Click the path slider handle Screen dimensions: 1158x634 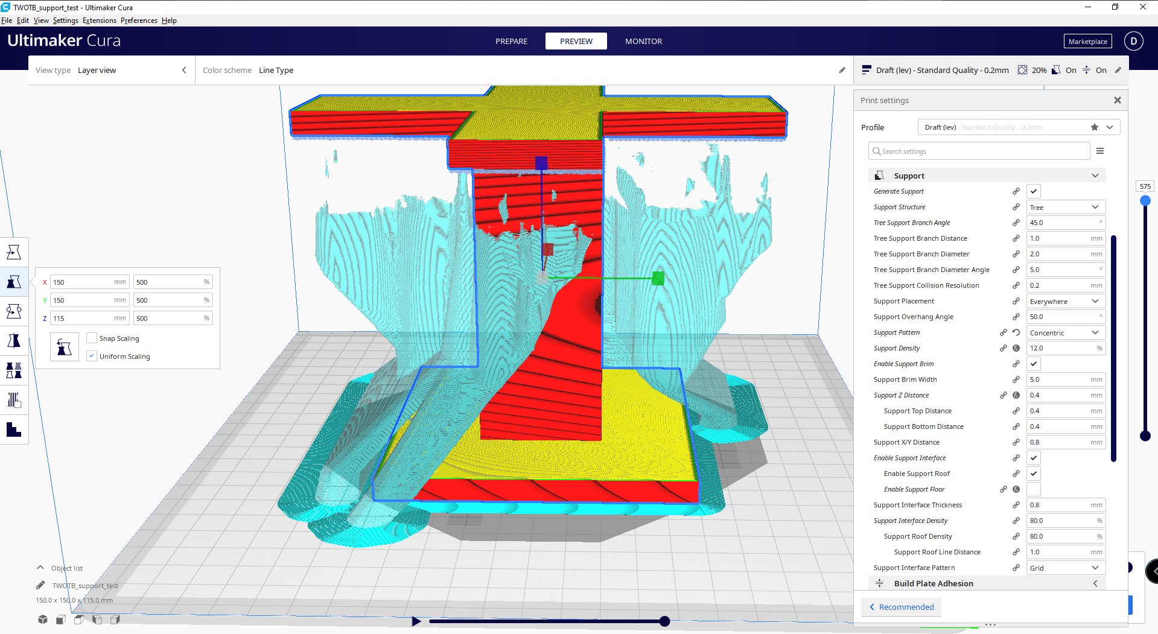pyautogui.click(x=664, y=621)
